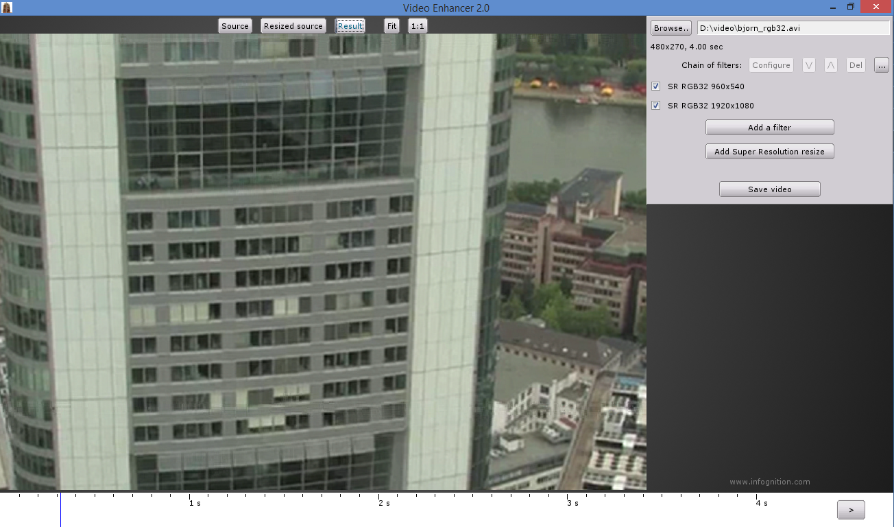Viewport: 894px width, 527px height.
Task: Open the www.infognition.com link
Action: click(770, 482)
